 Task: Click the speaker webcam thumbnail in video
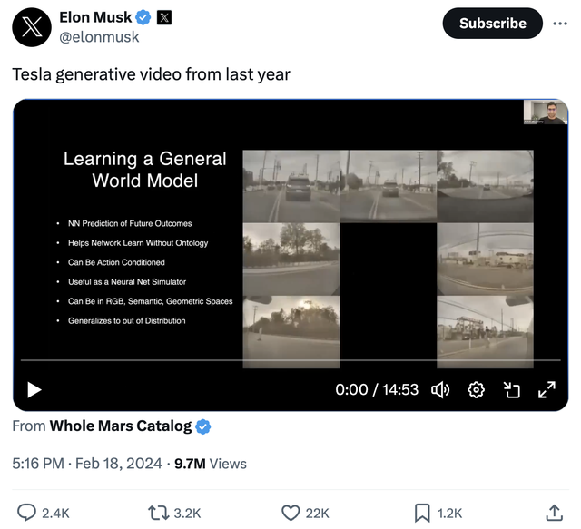point(546,112)
